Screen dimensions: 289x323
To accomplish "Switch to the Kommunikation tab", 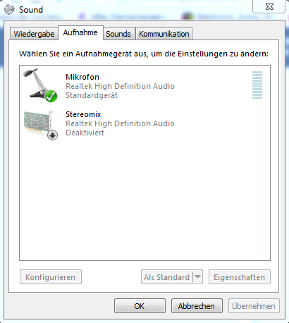I will (x=164, y=34).
